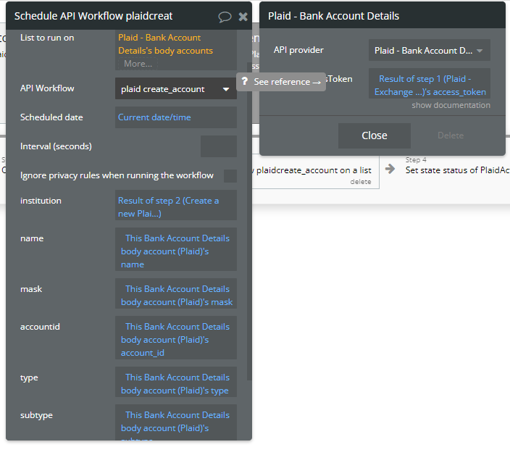
Task: Click the Scheduled date label
Action: 51,117
